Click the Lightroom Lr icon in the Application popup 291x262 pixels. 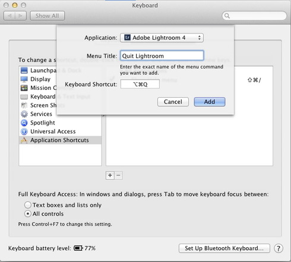127,38
